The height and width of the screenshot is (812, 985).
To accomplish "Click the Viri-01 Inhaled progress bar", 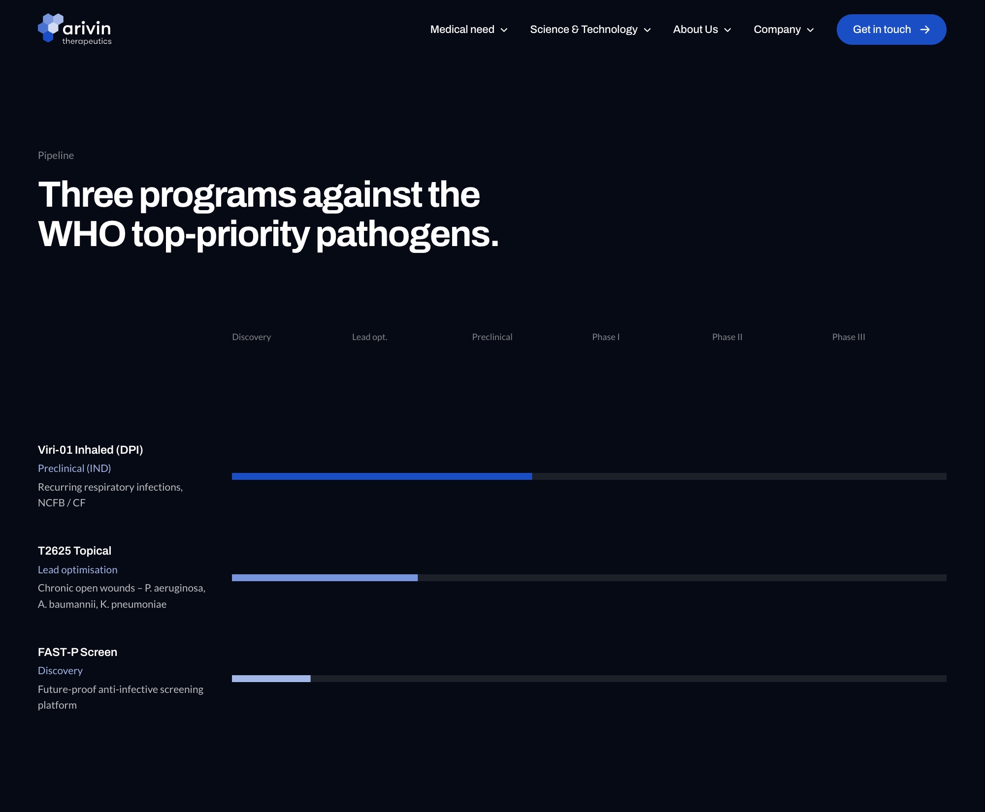I will tap(589, 476).
